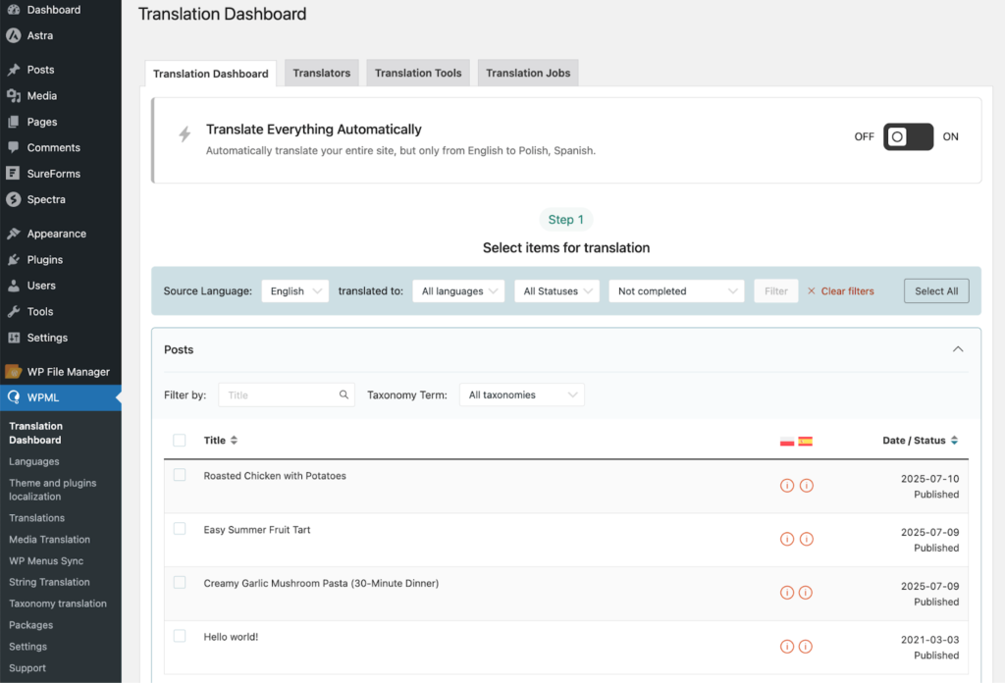Click the Clear filters link
The image size is (1005, 683).
click(x=840, y=291)
